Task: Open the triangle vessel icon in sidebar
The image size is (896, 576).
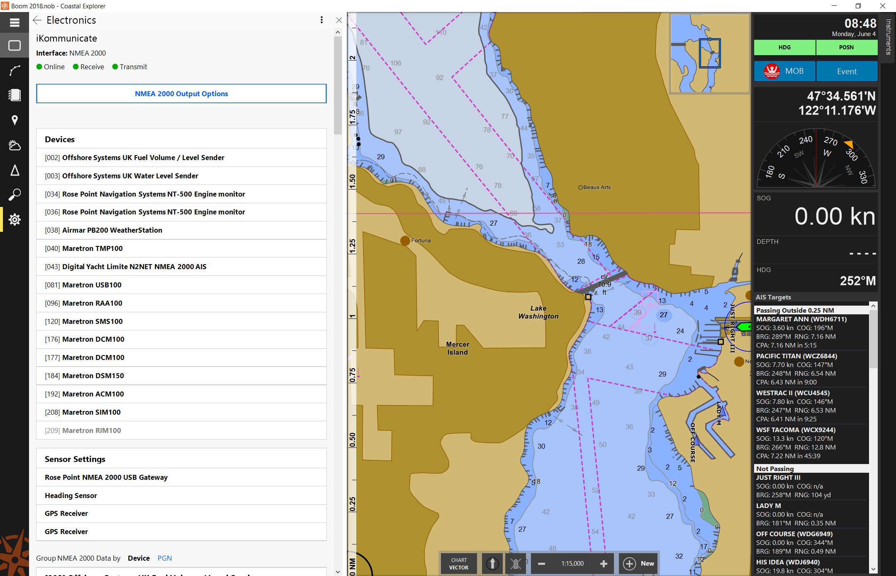Action: [x=15, y=170]
